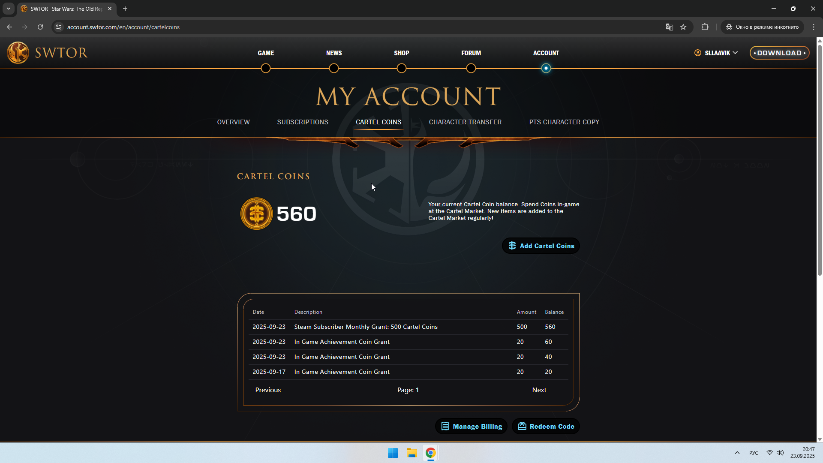Open the FORUM navigation menu
The width and height of the screenshot is (823, 463).
click(x=471, y=53)
